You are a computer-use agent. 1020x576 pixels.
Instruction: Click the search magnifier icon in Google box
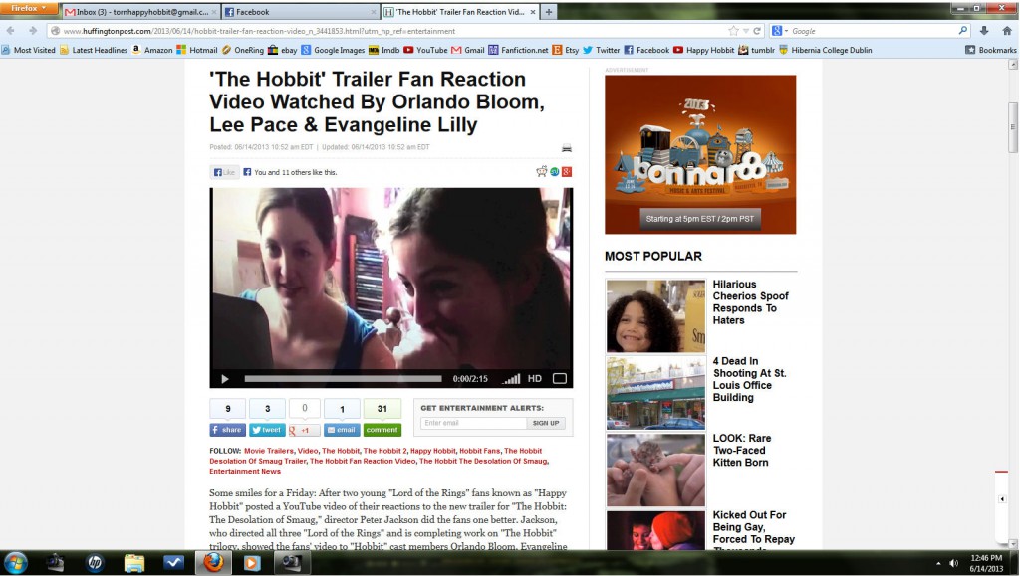(x=963, y=31)
